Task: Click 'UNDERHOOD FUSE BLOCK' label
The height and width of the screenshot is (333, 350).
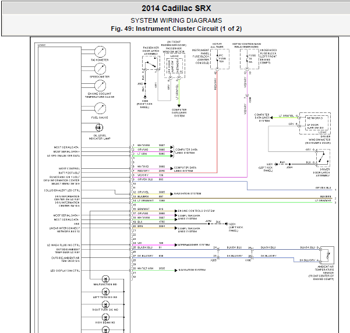Action: click(268, 56)
